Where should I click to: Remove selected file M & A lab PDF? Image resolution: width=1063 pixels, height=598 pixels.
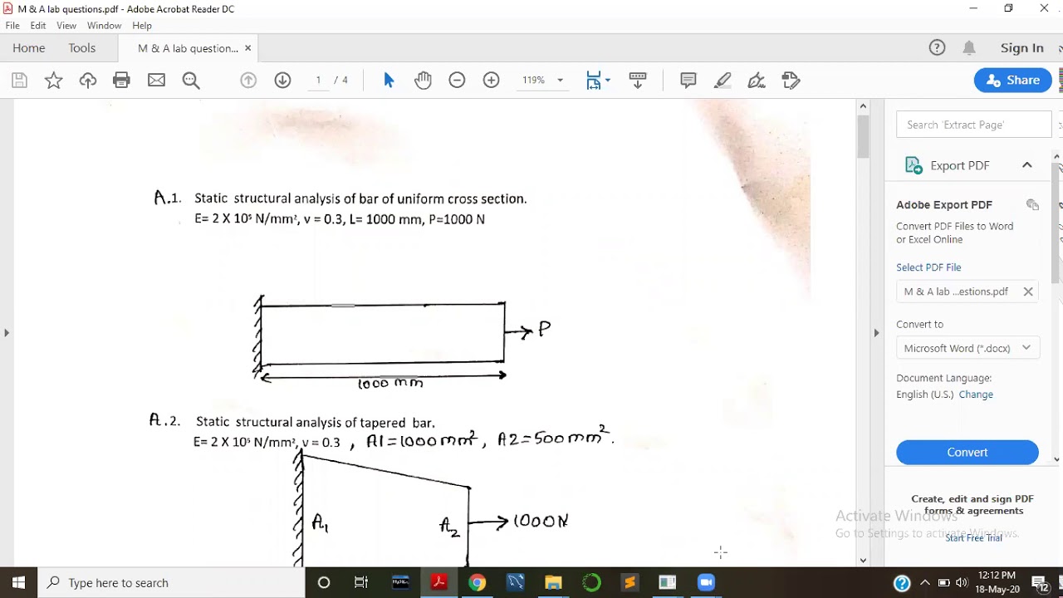pyautogui.click(x=1028, y=292)
